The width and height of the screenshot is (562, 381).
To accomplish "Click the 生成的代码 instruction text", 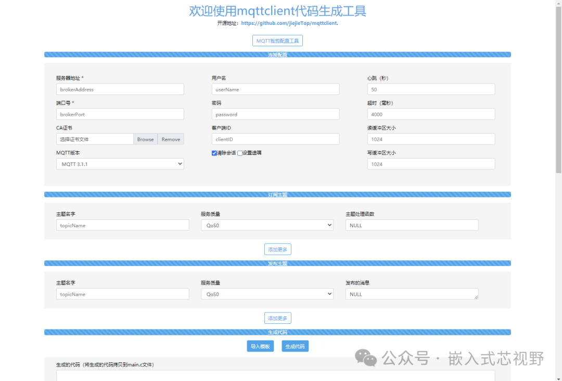I will [x=105, y=365].
